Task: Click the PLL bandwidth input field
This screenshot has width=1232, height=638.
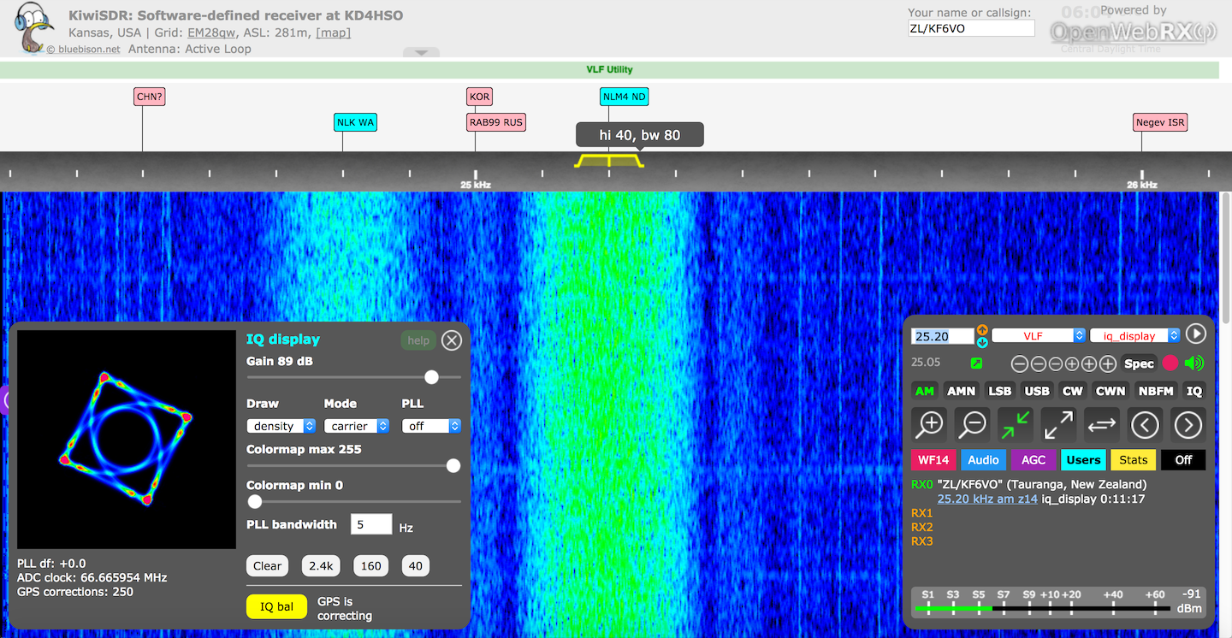Action: pyautogui.click(x=371, y=525)
